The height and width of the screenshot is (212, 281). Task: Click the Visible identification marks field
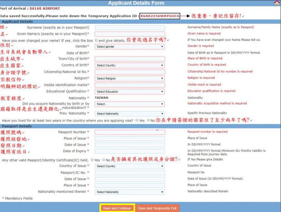130,85
